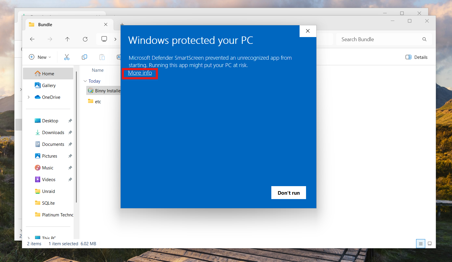
Task: Close the Bundle tab
Action: (x=106, y=24)
